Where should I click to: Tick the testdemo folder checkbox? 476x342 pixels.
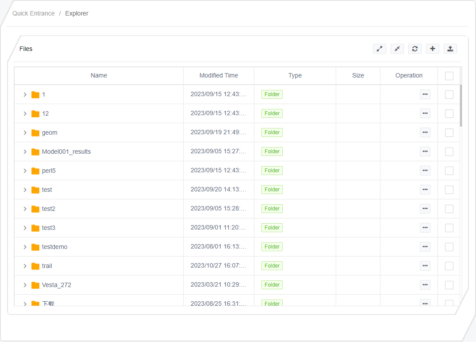click(449, 247)
